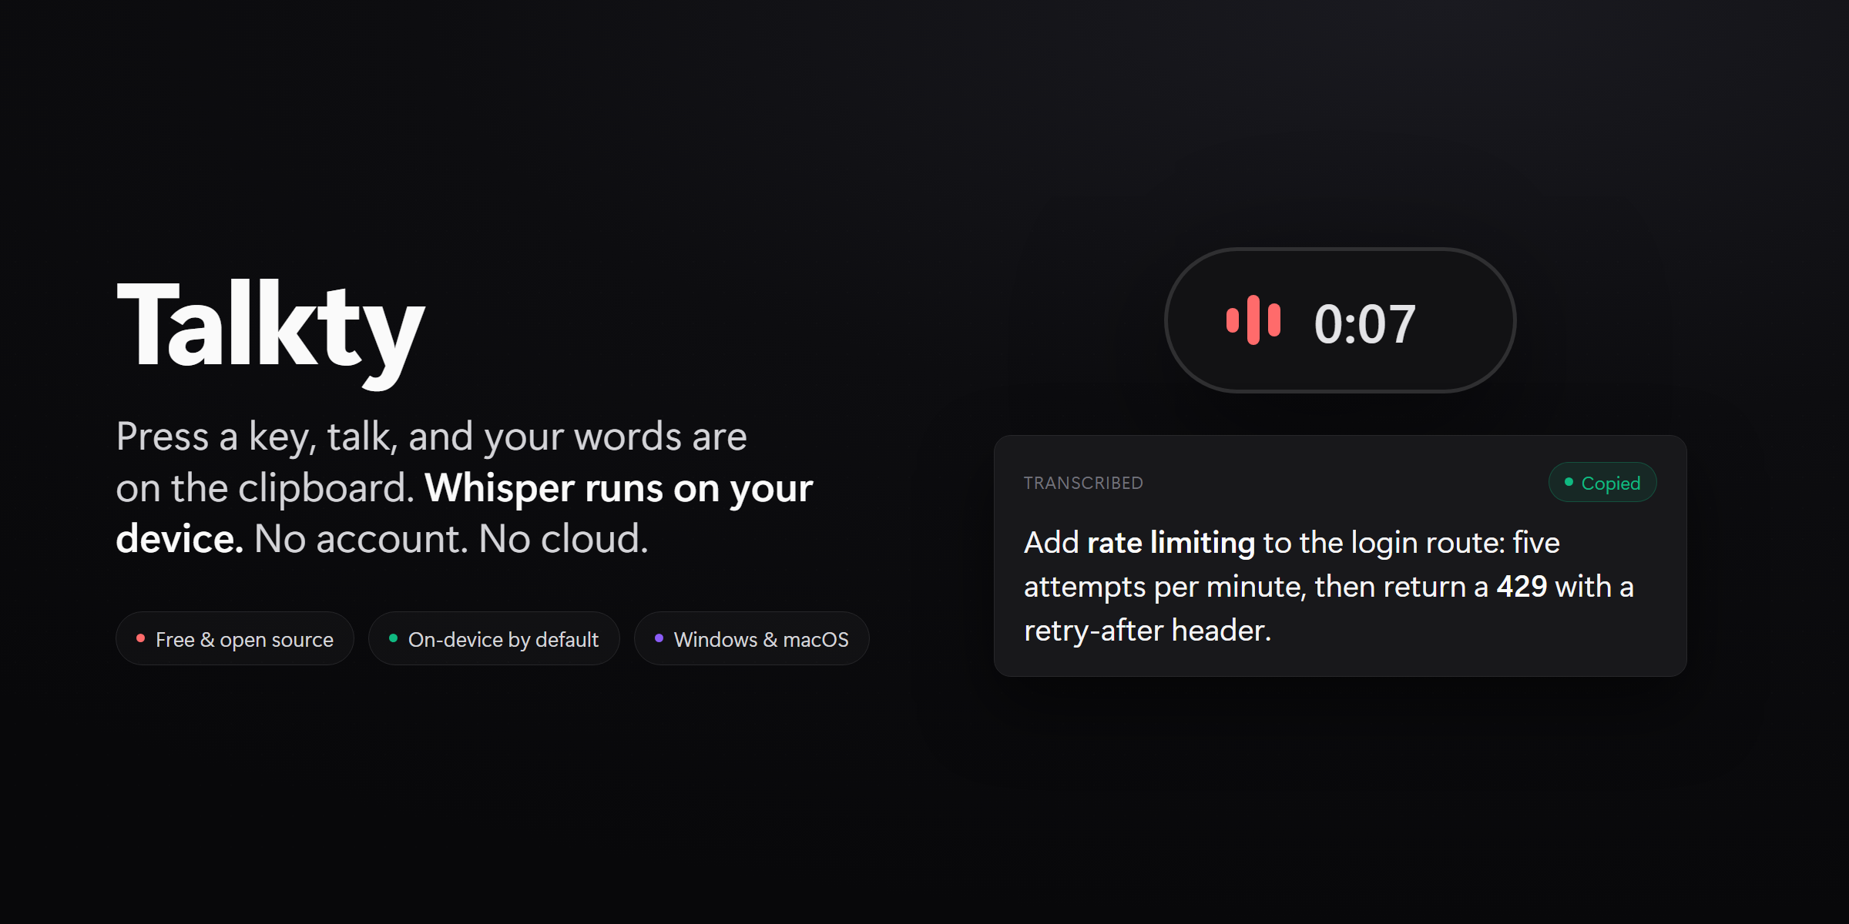
Task: Click the bold '429' in the transcript
Action: (x=1522, y=587)
